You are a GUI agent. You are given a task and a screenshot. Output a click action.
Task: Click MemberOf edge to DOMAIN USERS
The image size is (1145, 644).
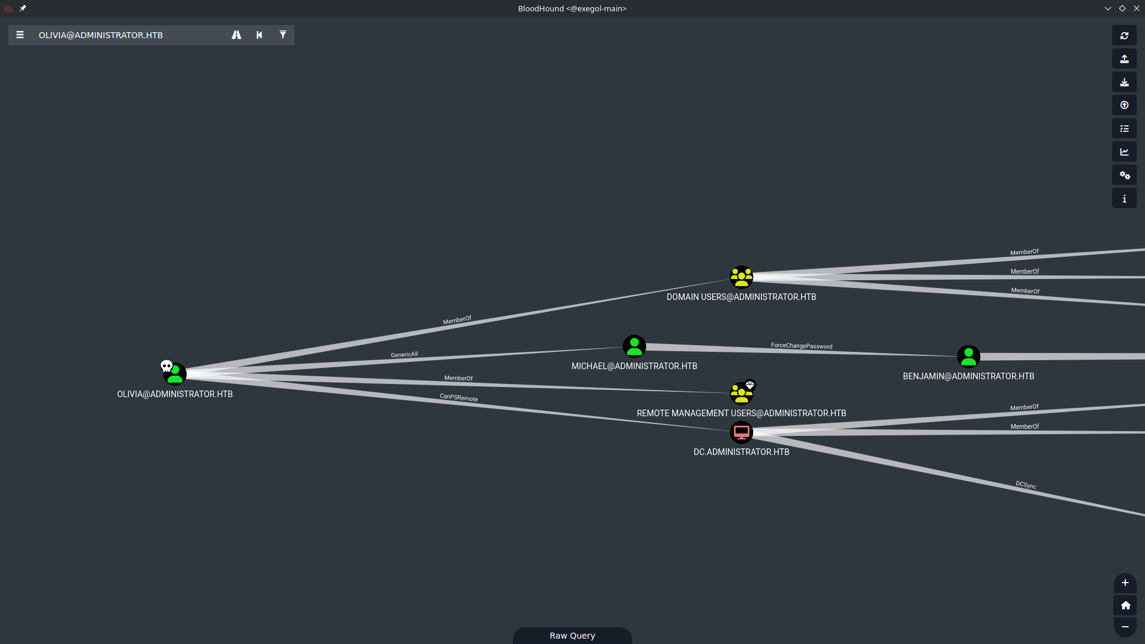pyautogui.click(x=457, y=320)
